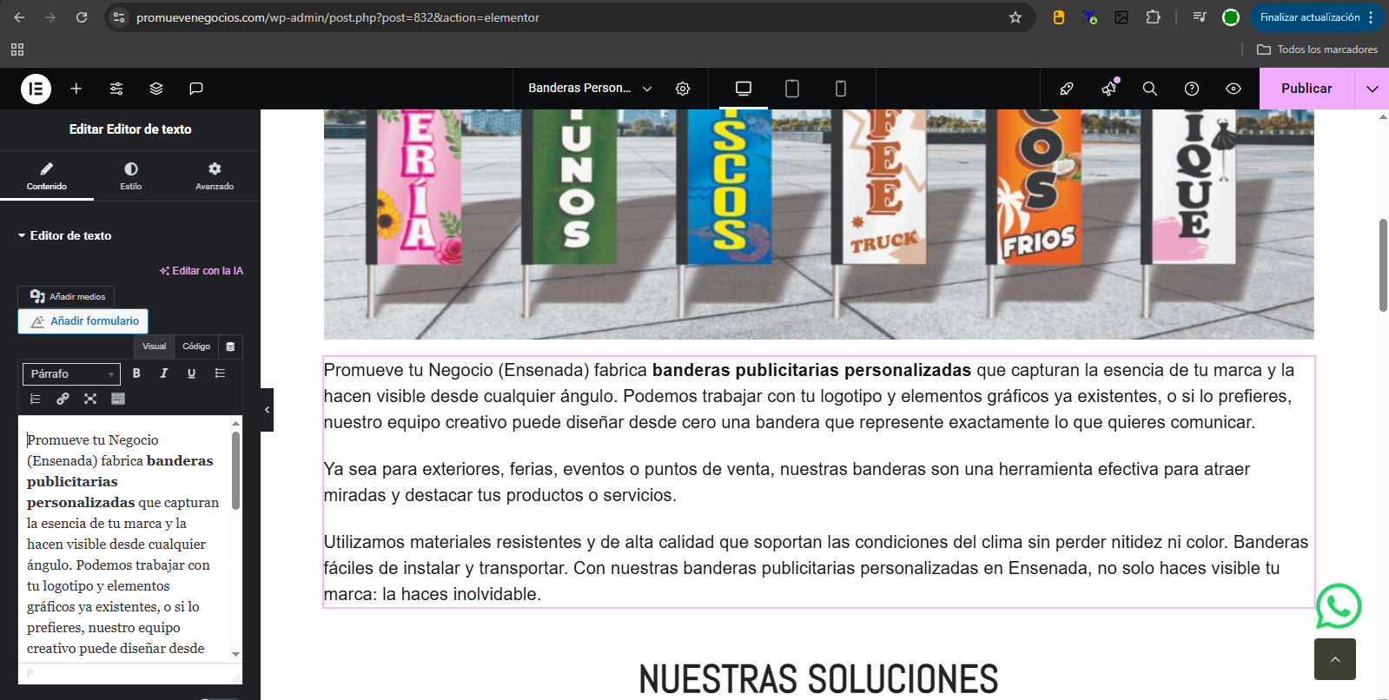Toggle italic formatting in text editor
Viewport: 1389px width, 700px height.
164,373
